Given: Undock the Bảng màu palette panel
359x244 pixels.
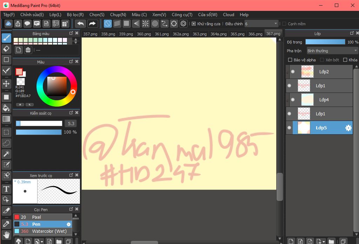Looking at the screenshot, I should click(x=71, y=33).
